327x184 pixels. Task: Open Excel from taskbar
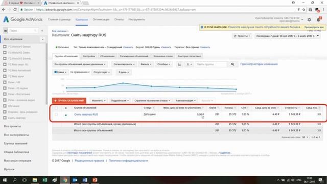44,180
